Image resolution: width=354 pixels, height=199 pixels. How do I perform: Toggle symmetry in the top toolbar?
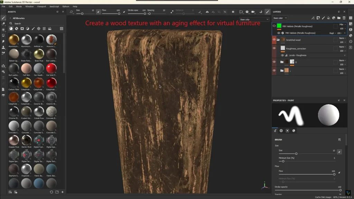tap(207, 12)
